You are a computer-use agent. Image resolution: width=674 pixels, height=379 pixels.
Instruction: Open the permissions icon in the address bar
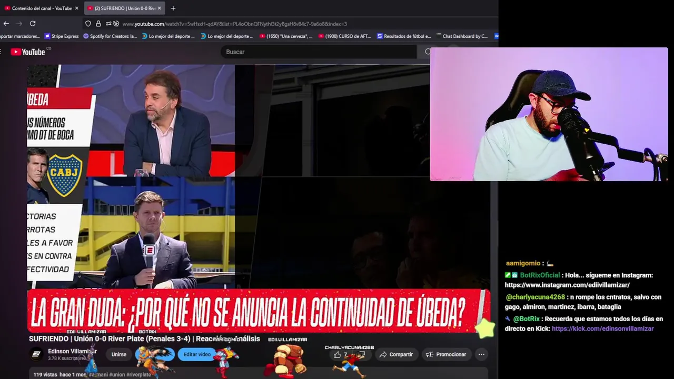coord(108,24)
